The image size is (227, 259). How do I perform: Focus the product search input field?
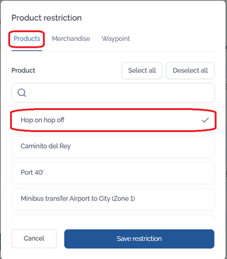point(113,93)
